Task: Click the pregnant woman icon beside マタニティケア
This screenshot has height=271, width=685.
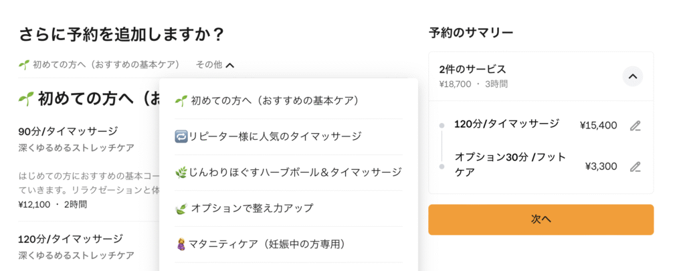Action: tap(181, 244)
